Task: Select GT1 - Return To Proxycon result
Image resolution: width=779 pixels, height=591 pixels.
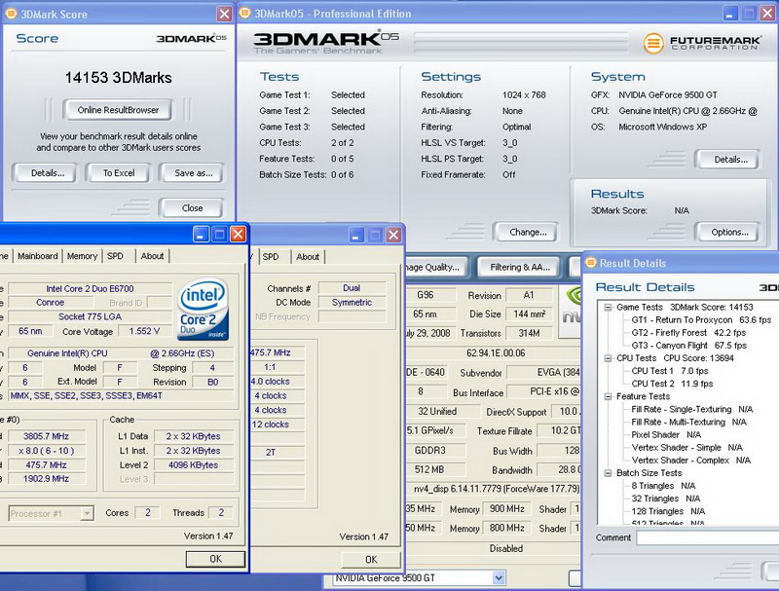Action: (701, 319)
